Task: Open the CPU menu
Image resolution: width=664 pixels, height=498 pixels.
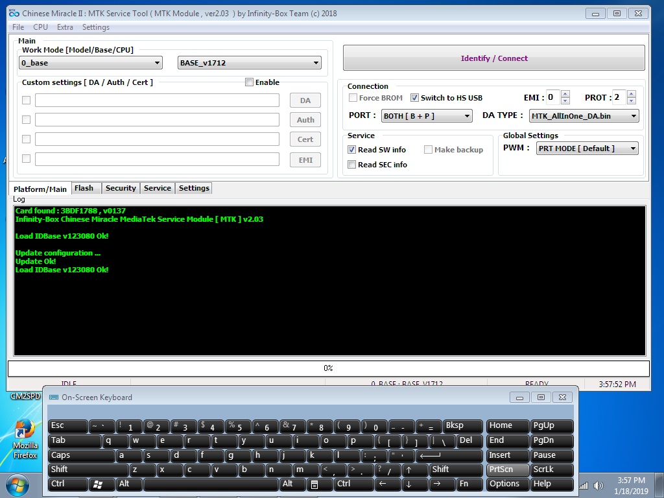Action: [40, 27]
